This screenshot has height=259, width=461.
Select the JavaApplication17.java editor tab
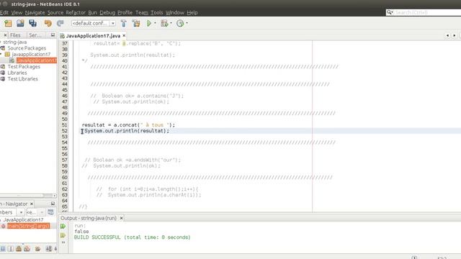(93, 35)
